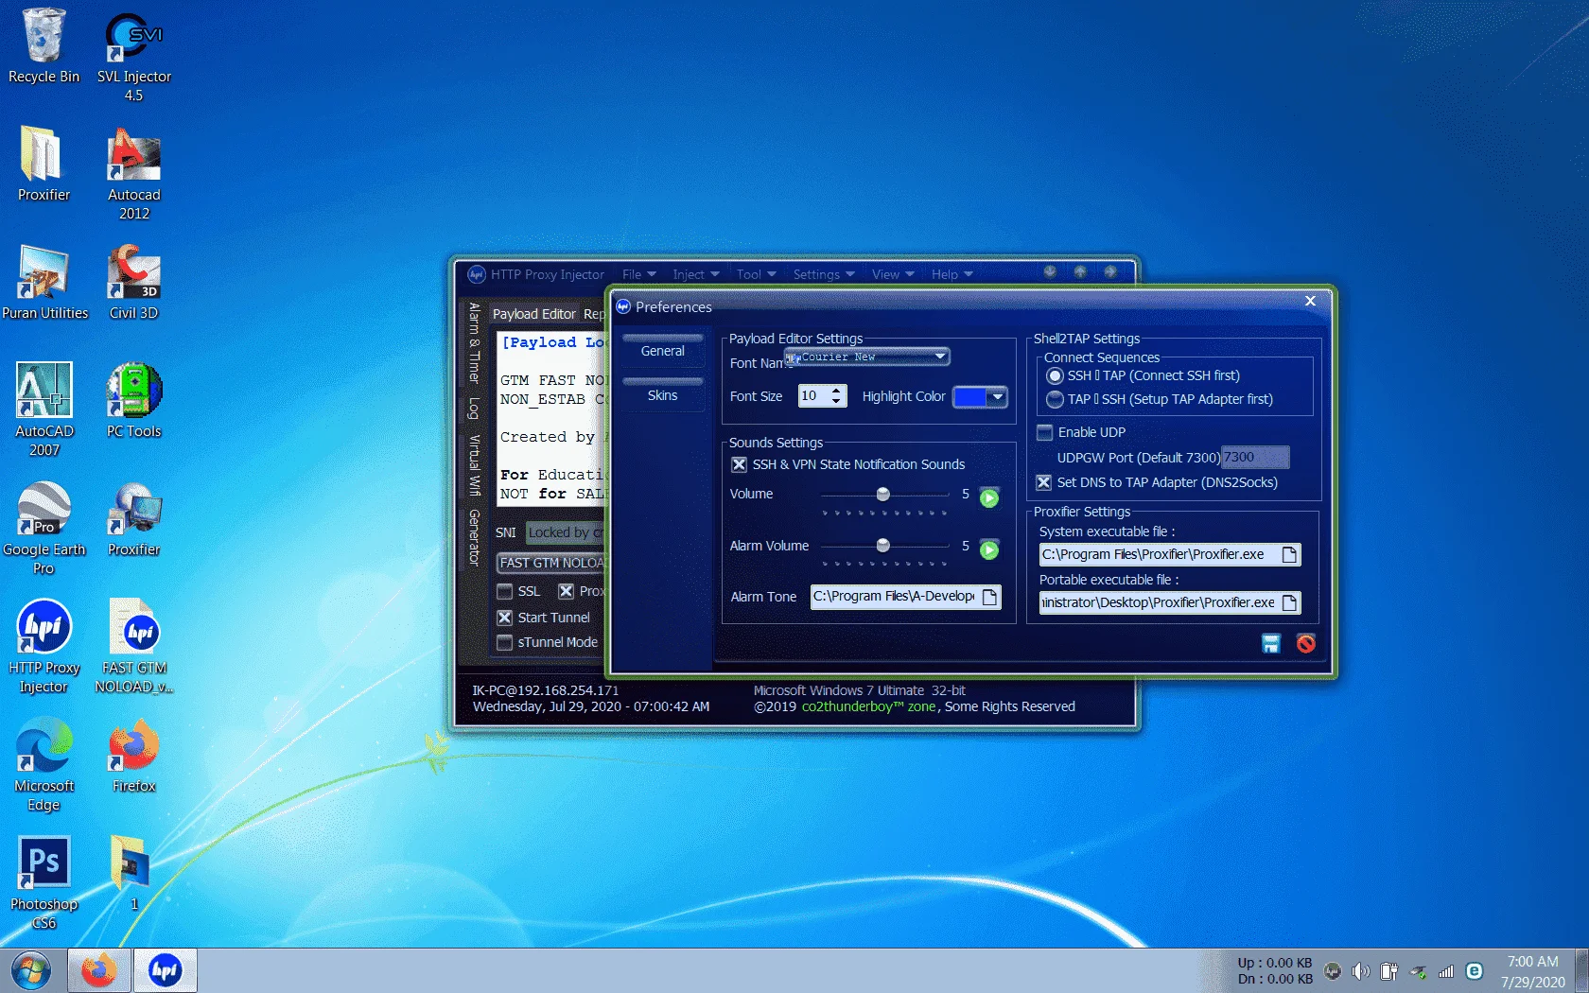Play the Volume test sound button
1589x993 pixels.
989,497
